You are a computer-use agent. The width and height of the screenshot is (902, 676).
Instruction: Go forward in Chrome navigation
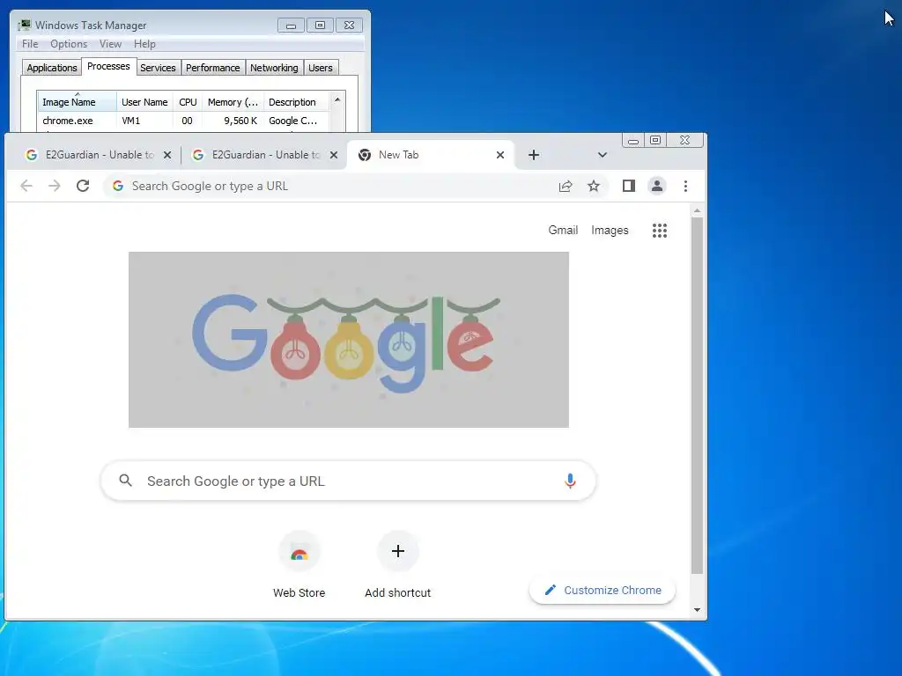pos(55,186)
